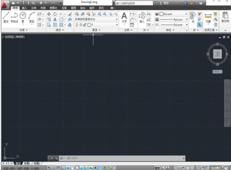Select the Polyline (多段线) tool

coord(14,17)
